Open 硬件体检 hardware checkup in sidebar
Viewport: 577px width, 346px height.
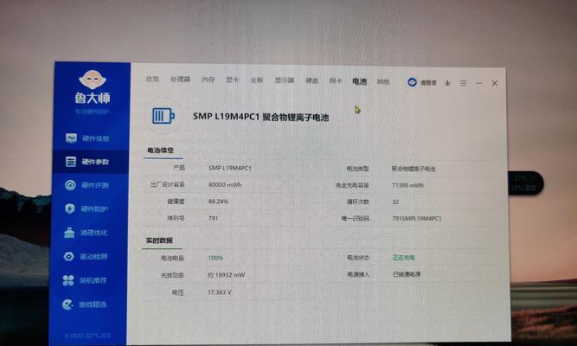[x=88, y=138]
